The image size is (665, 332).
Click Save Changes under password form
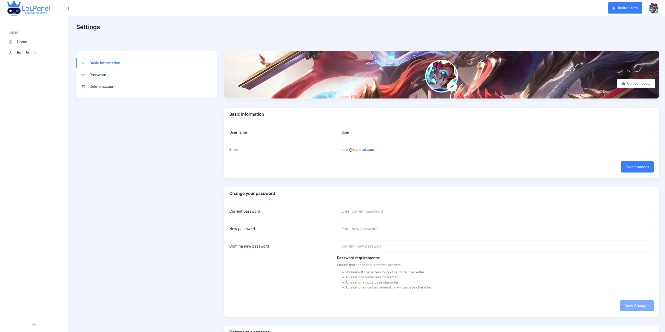(x=637, y=306)
